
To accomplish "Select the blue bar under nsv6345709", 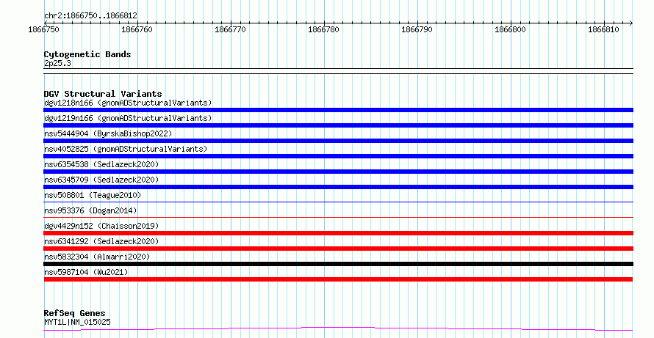I will point(338,187).
